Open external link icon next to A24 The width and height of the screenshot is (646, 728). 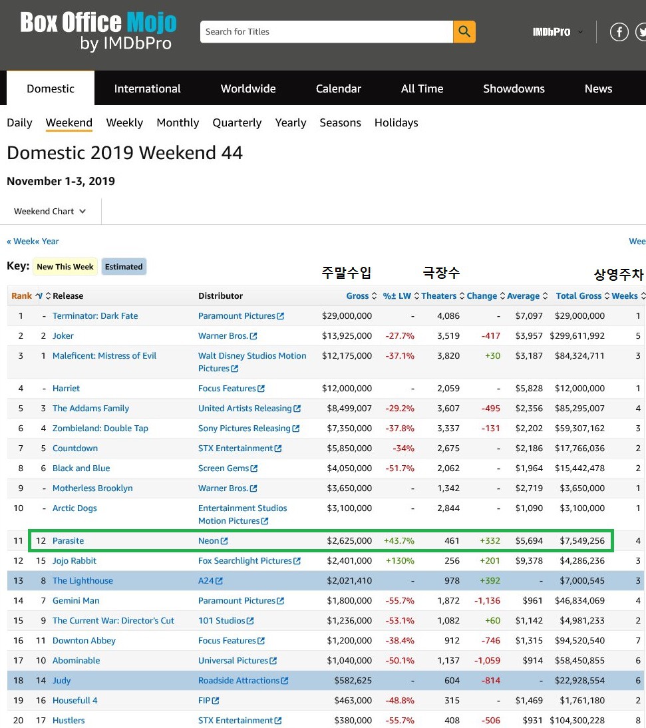pos(219,581)
